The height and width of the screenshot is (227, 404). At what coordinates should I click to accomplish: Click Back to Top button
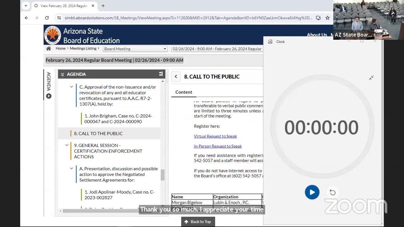[x=198, y=222]
